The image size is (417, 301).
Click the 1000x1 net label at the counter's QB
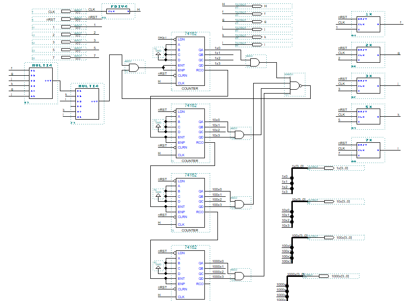[x=218, y=266]
